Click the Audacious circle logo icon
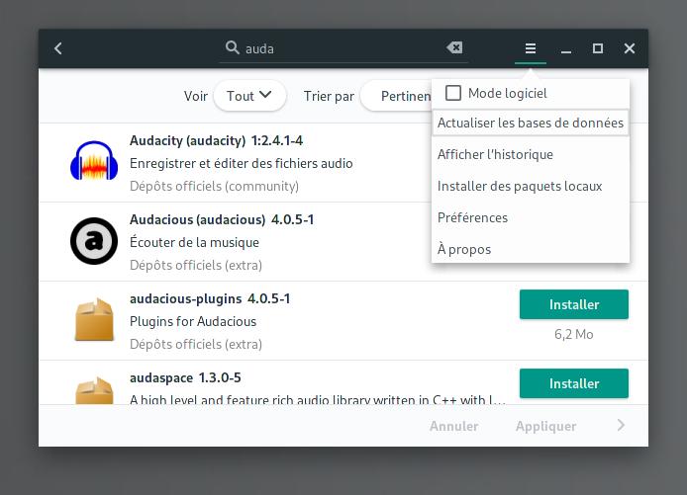Image resolution: width=687 pixels, height=495 pixels. (x=94, y=241)
